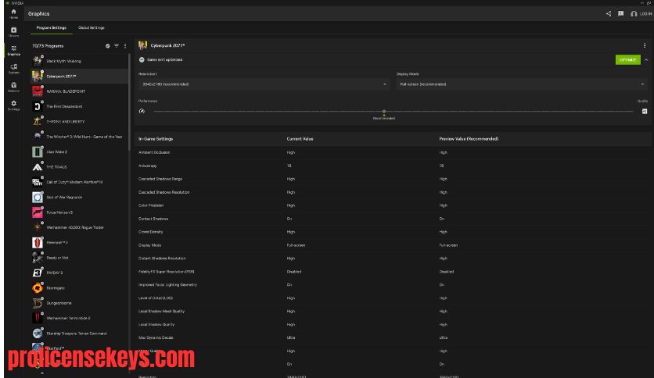Click the In-Game Settings column header
Viewport: 654px width, 378px height.
pyautogui.click(x=156, y=139)
